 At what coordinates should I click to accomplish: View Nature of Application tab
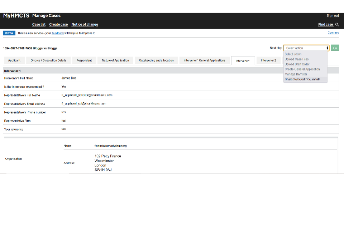coord(115,60)
